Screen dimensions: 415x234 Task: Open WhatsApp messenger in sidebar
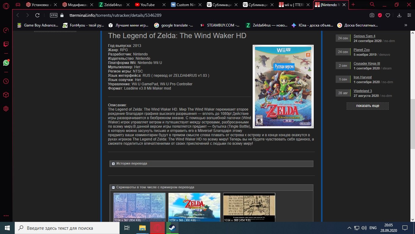tap(6, 63)
